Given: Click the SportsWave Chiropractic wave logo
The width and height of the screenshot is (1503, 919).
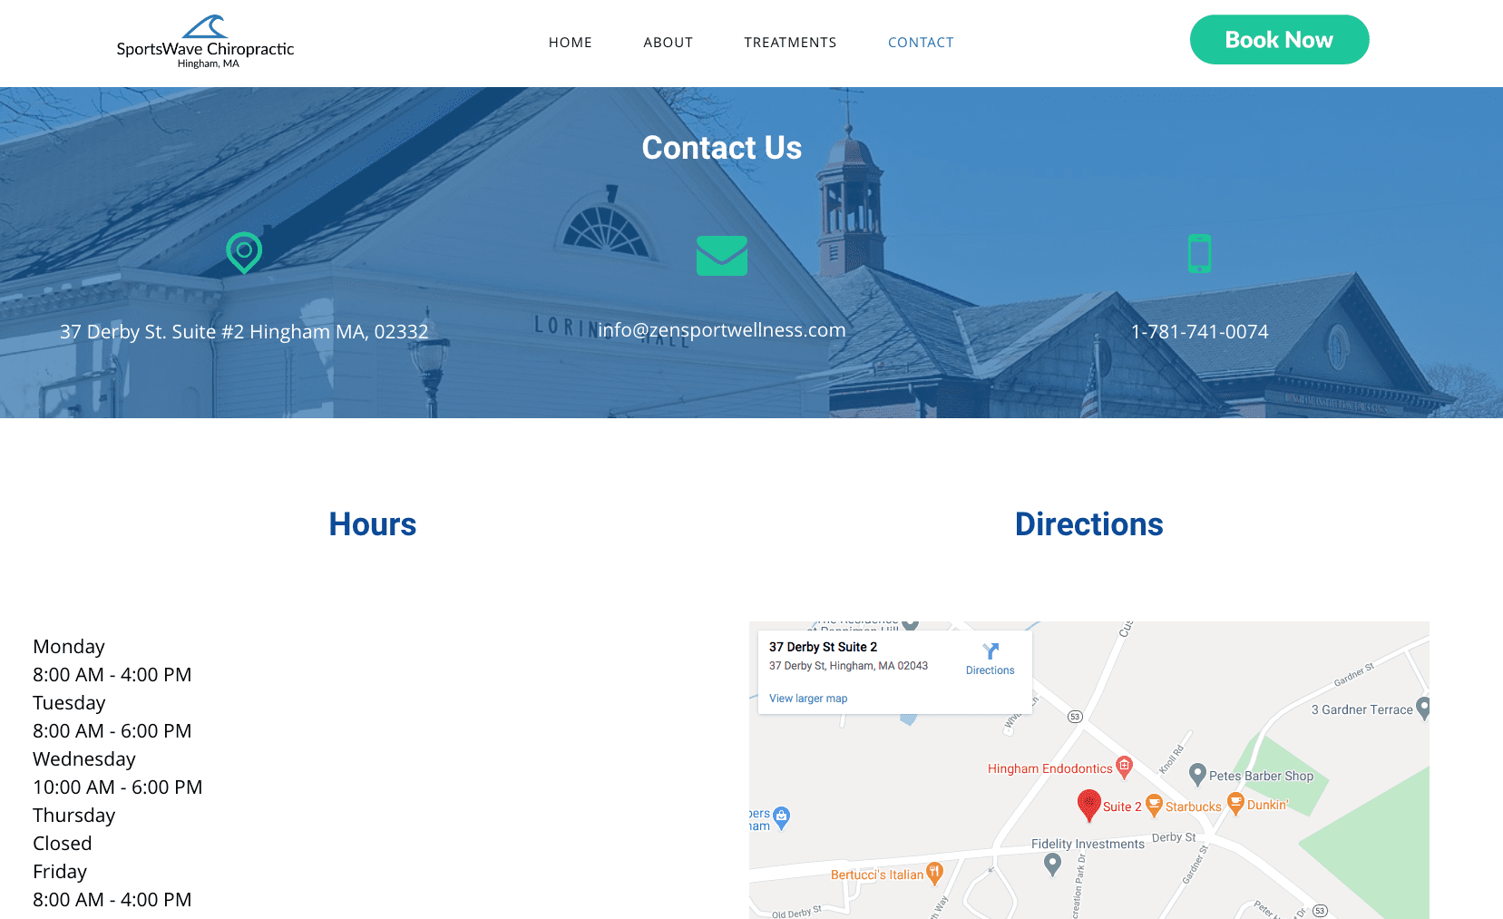Looking at the screenshot, I should [x=205, y=27].
